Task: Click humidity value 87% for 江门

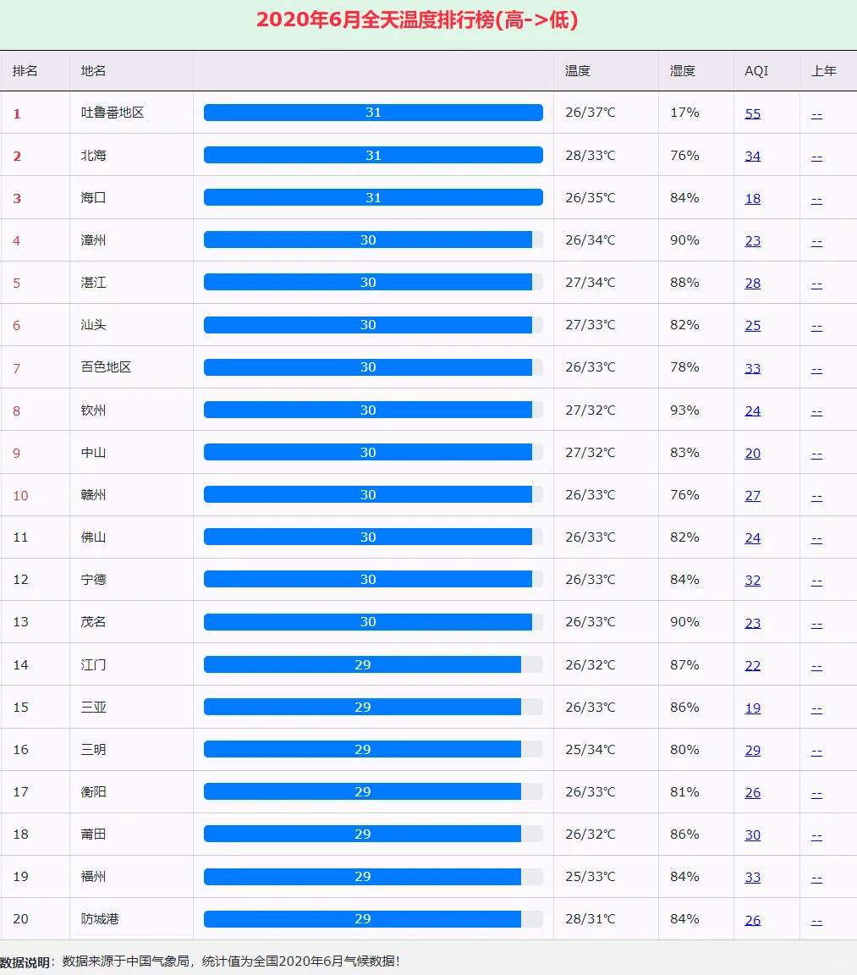Action: click(684, 664)
